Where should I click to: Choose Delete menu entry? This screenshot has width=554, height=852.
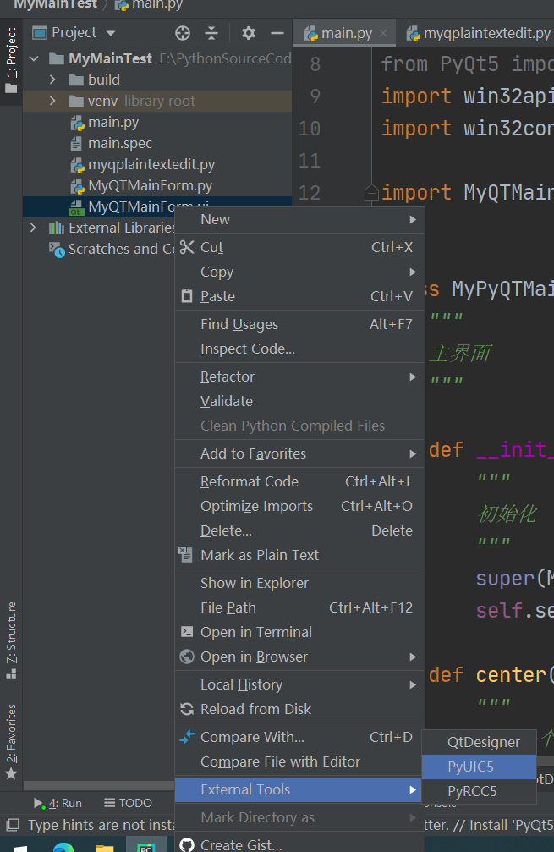click(299, 530)
